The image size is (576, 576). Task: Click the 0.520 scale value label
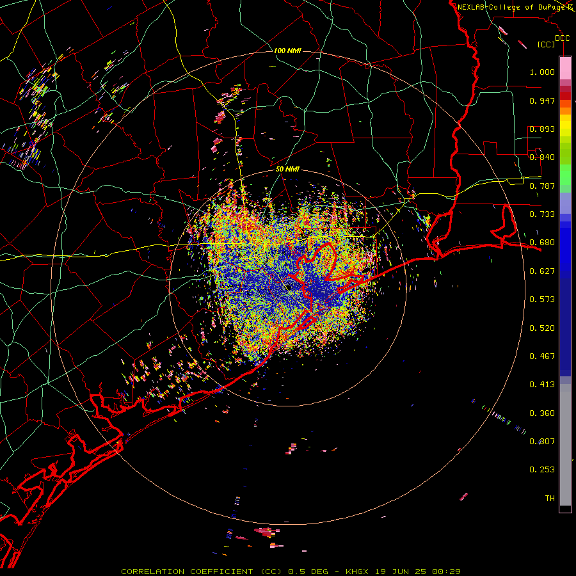tap(542, 328)
